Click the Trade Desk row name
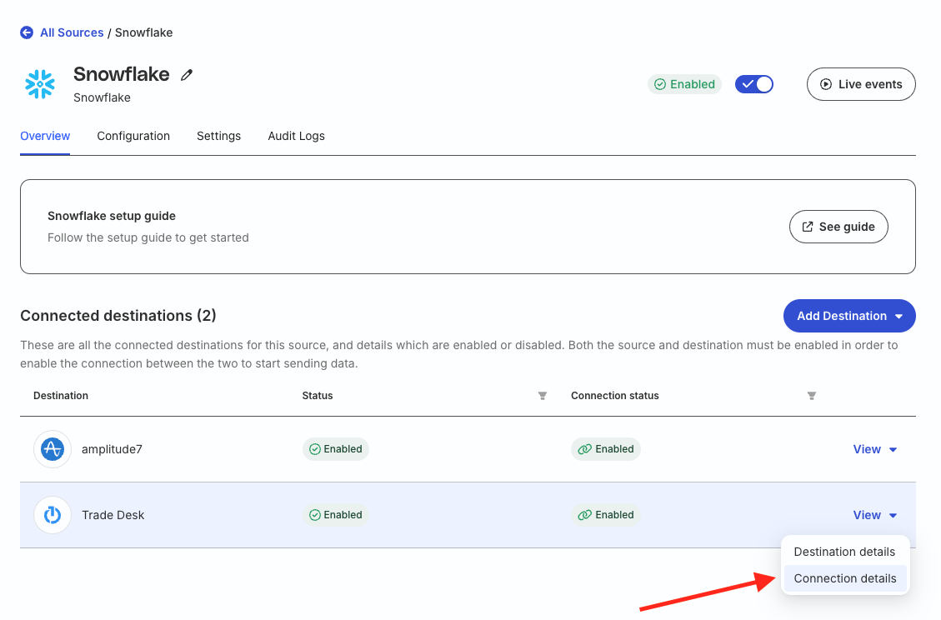941x620 pixels. 113,515
